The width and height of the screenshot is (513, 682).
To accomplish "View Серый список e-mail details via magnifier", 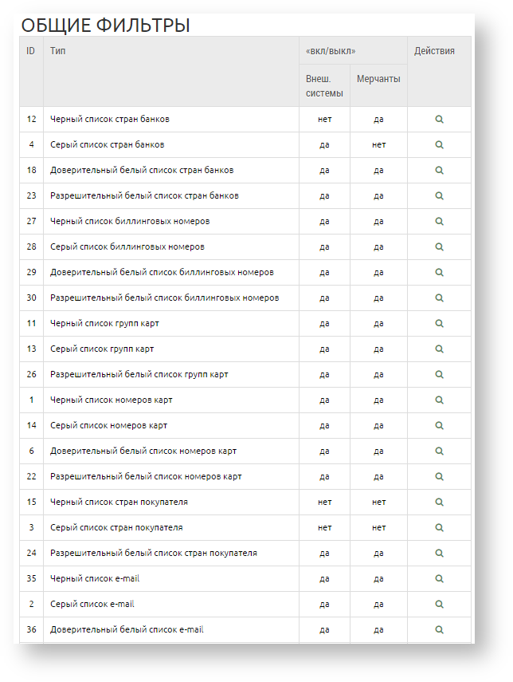I will tap(439, 605).
